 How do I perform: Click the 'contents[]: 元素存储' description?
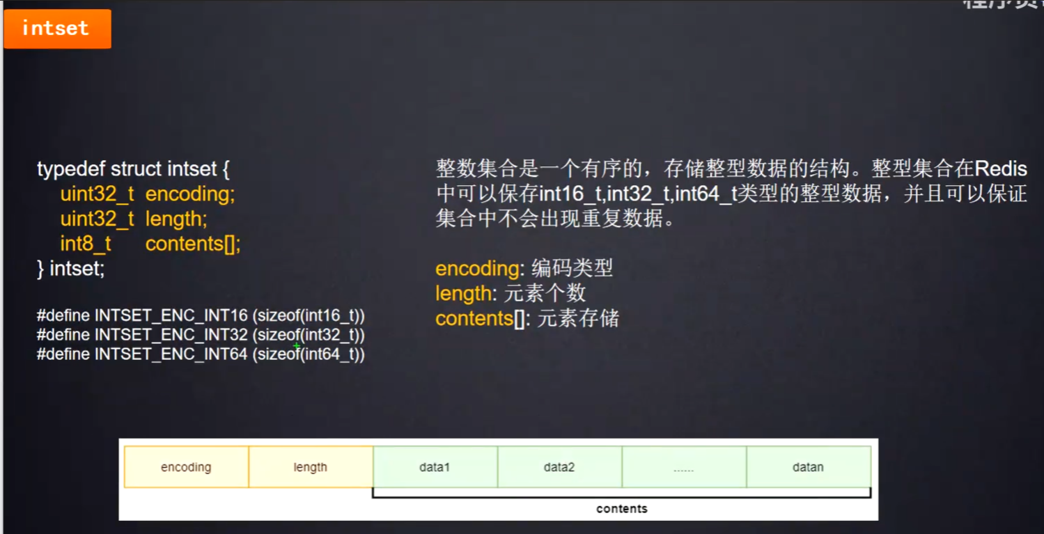coord(527,319)
